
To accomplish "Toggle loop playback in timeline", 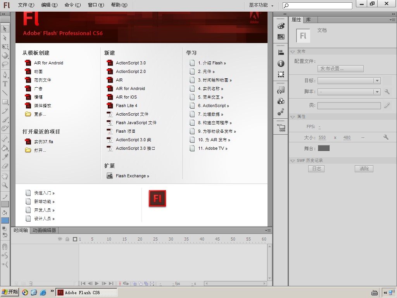I will (x=126, y=284).
